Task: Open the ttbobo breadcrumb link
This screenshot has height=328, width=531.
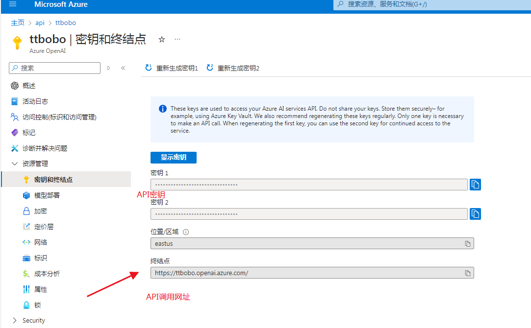Action: [66, 23]
